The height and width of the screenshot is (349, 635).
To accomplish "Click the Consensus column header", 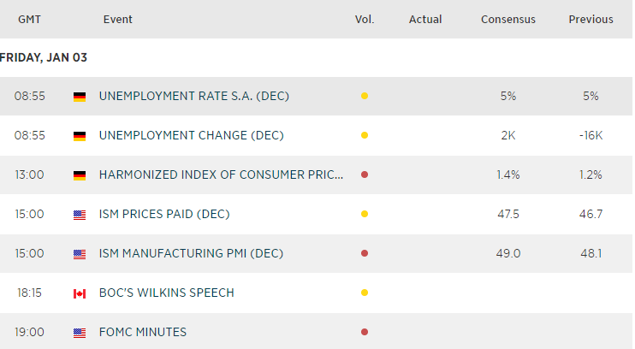I will pyautogui.click(x=507, y=20).
